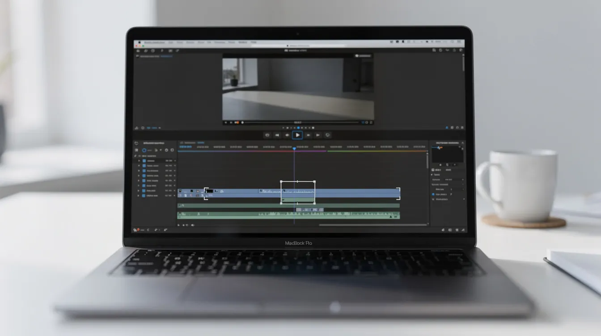Toggle the blue checkbox of the topmost track row
The height and width of the screenshot is (336, 601).
144,161
